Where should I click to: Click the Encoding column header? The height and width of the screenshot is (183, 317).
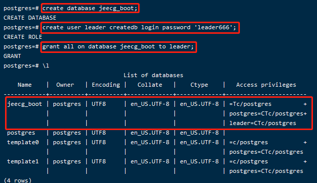[106, 85]
